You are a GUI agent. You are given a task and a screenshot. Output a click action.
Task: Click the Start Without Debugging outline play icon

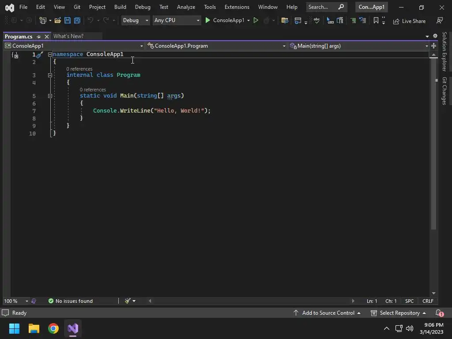(256, 20)
